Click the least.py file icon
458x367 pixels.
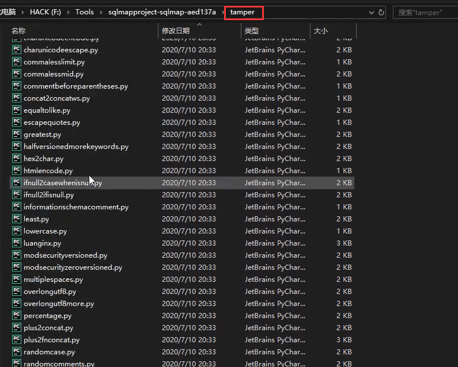[x=16, y=219]
